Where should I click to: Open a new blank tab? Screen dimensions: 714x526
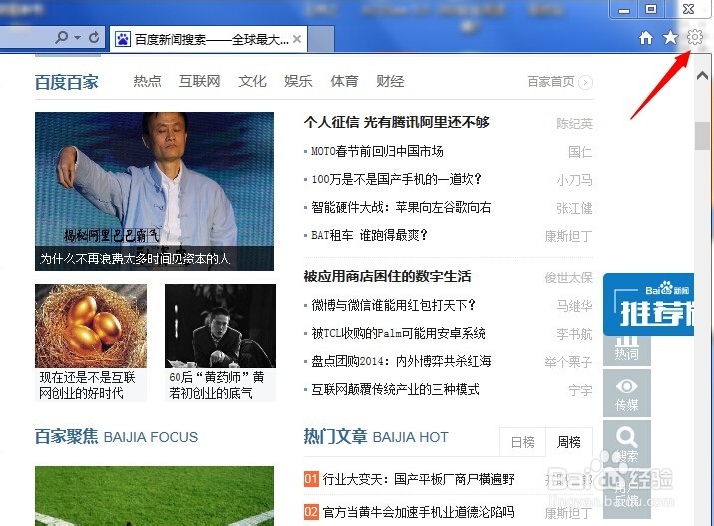(321, 39)
